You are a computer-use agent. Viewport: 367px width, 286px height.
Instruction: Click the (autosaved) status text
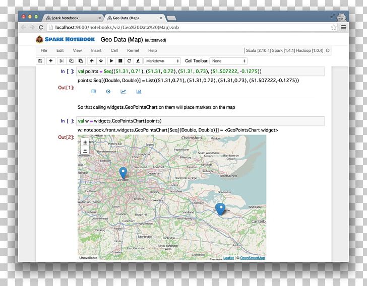pyautogui.click(x=155, y=40)
